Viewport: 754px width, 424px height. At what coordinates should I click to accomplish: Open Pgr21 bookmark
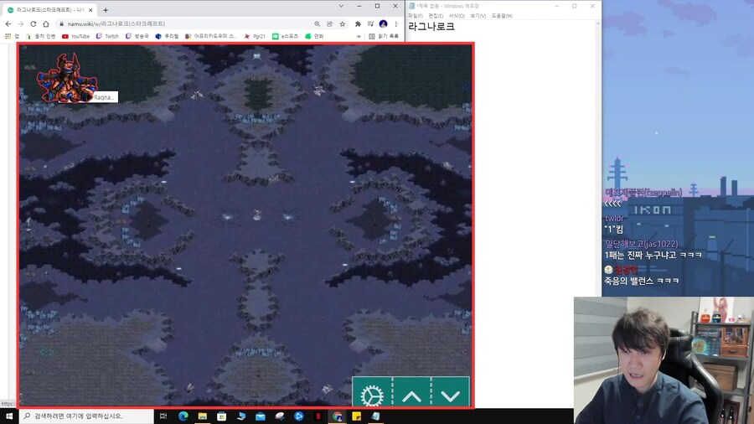click(x=255, y=36)
